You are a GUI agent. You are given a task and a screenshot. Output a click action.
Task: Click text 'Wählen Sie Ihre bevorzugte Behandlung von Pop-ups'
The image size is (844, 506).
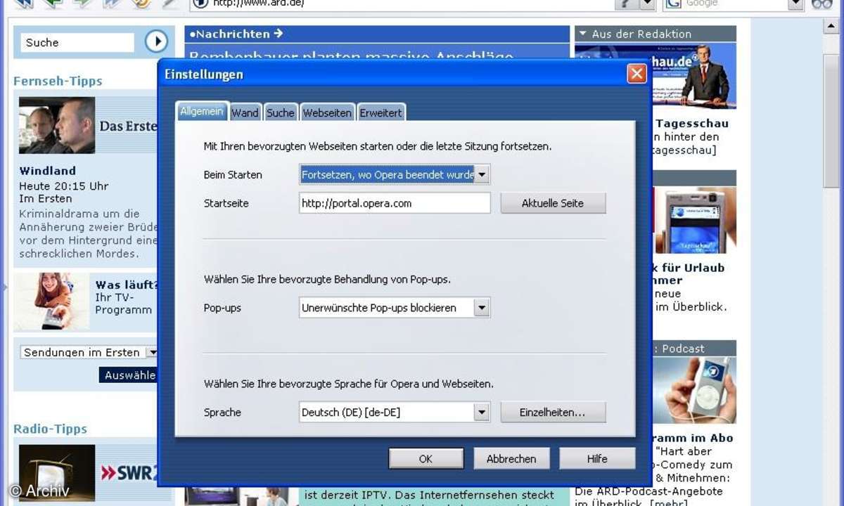click(327, 280)
